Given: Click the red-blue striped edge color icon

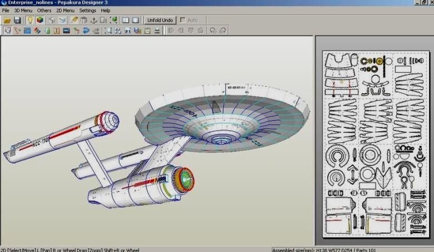Looking at the screenshot, I should pyautogui.click(x=37, y=31).
